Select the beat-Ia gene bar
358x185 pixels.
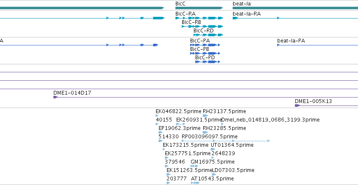point(295,8)
